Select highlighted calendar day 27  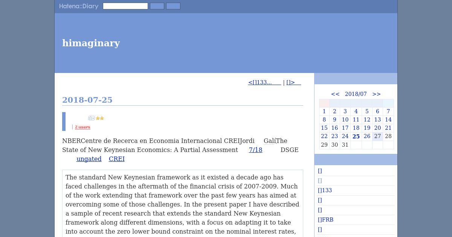[x=377, y=136]
